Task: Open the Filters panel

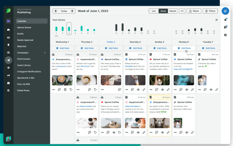Action: (210, 11)
